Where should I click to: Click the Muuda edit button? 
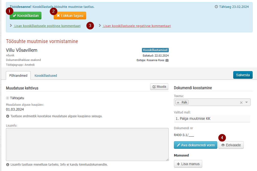point(159,87)
